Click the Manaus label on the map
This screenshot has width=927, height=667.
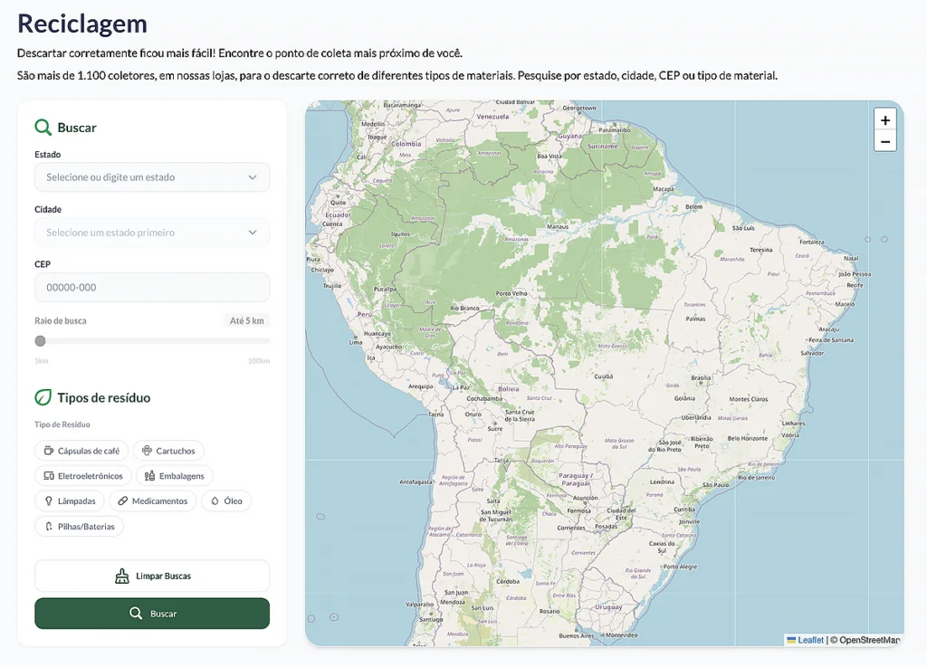[558, 227]
